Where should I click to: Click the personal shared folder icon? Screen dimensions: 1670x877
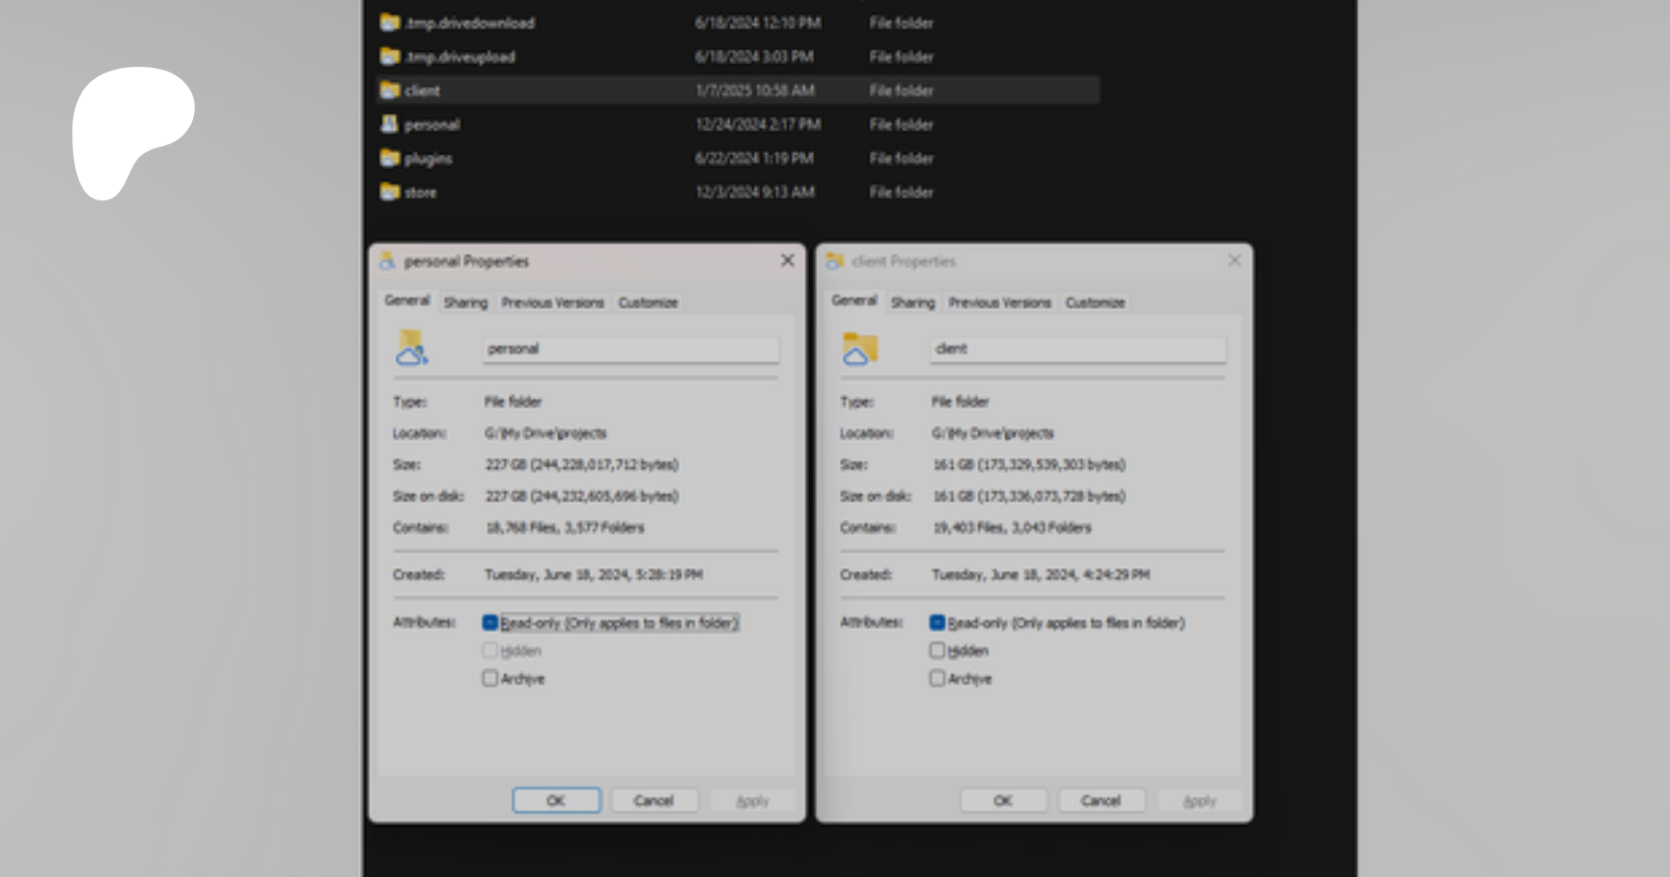tap(390, 124)
